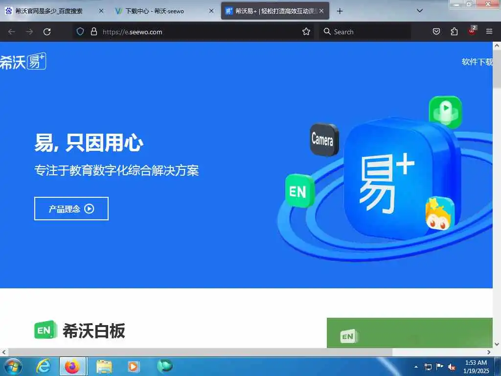This screenshot has width=501, height=376.
Task: Click 易, 只因用心 headline
Action: click(89, 142)
